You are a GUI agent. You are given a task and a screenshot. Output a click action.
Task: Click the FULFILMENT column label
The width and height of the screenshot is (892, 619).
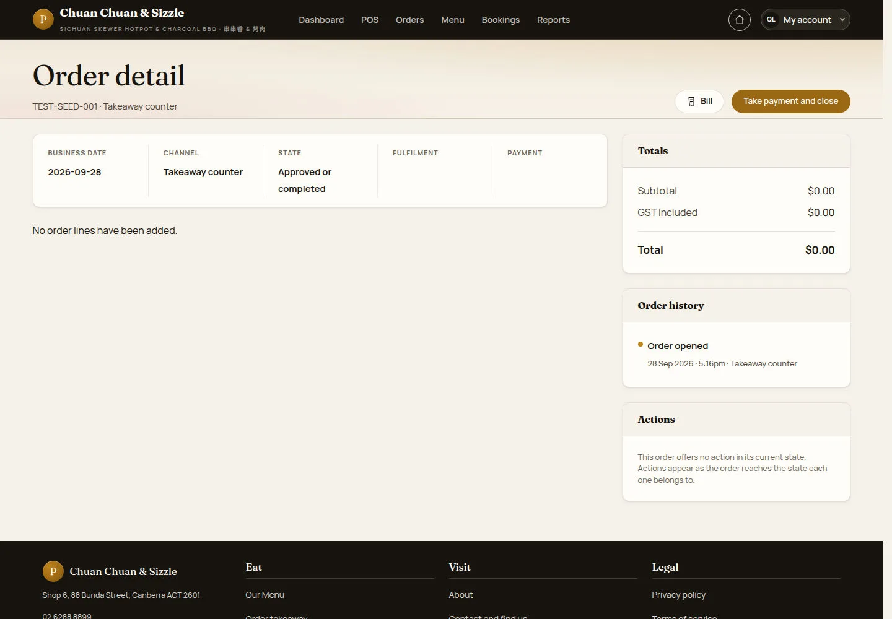tap(415, 153)
